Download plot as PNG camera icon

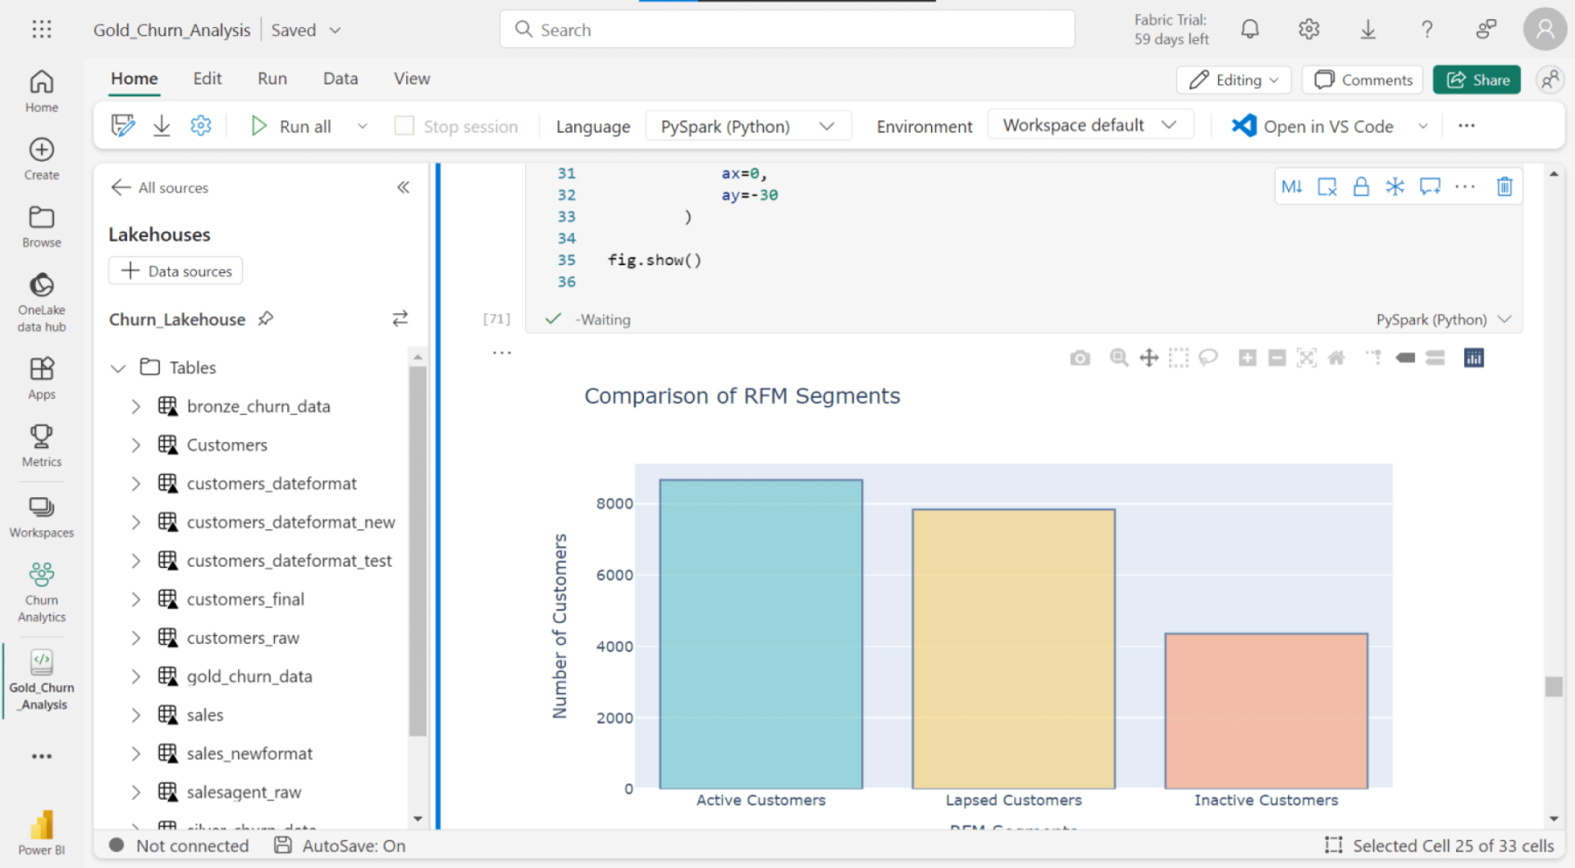(1080, 358)
